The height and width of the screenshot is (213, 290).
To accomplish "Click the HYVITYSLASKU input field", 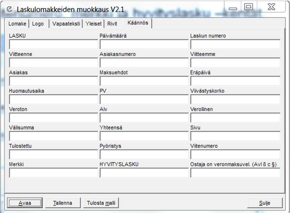I will pos(144,173).
